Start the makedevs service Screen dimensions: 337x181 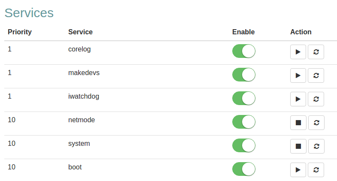pyautogui.click(x=298, y=75)
